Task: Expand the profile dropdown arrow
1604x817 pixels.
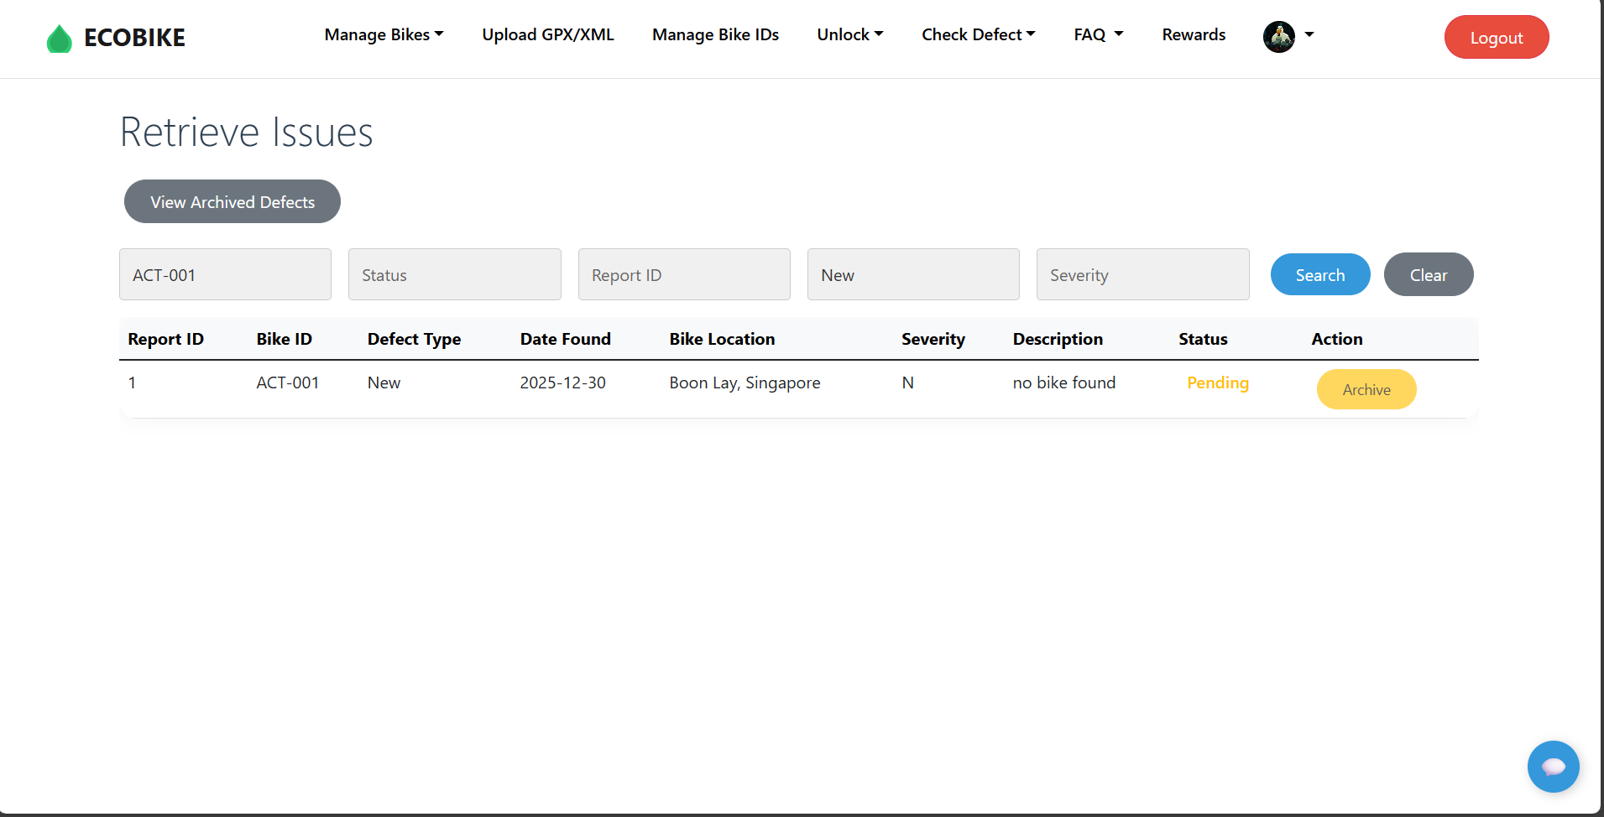Action: coord(1309,35)
